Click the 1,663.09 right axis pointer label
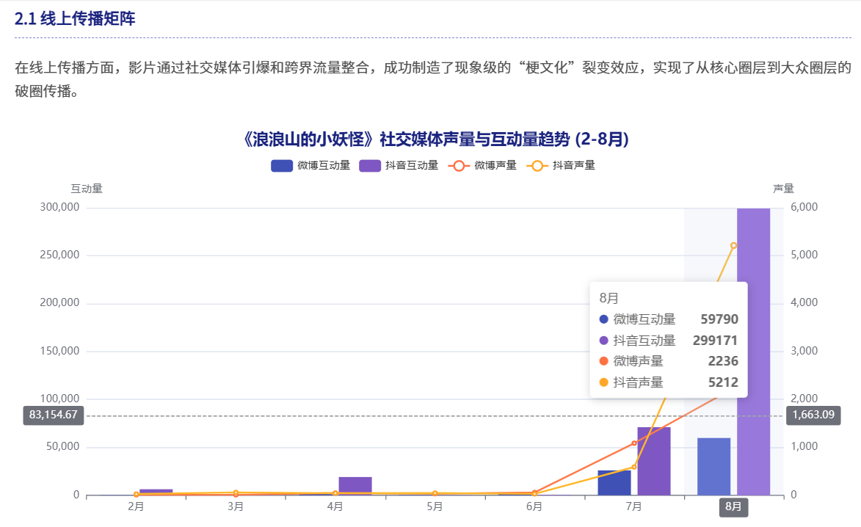861x527 pixels. [x=813, y=415]
